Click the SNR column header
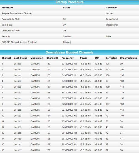The height and width of the screenshot is (154, 139). 97,58
